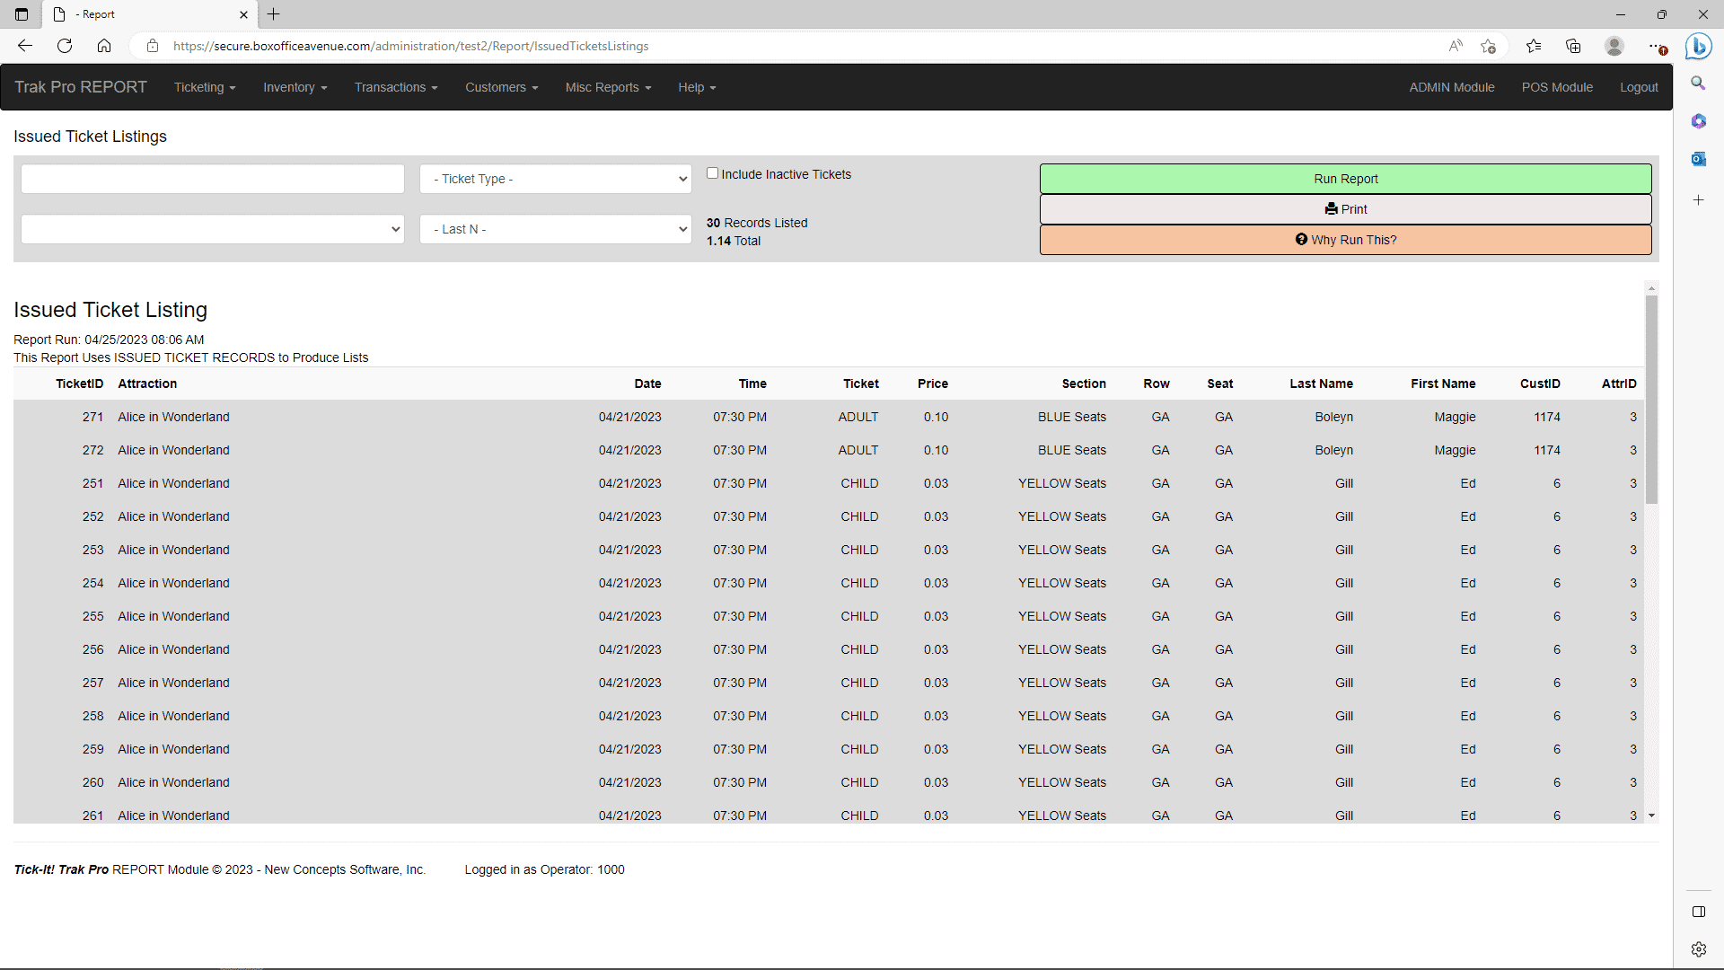Click the search text input field
This screenshot has width=1724, height=970.
213,179
